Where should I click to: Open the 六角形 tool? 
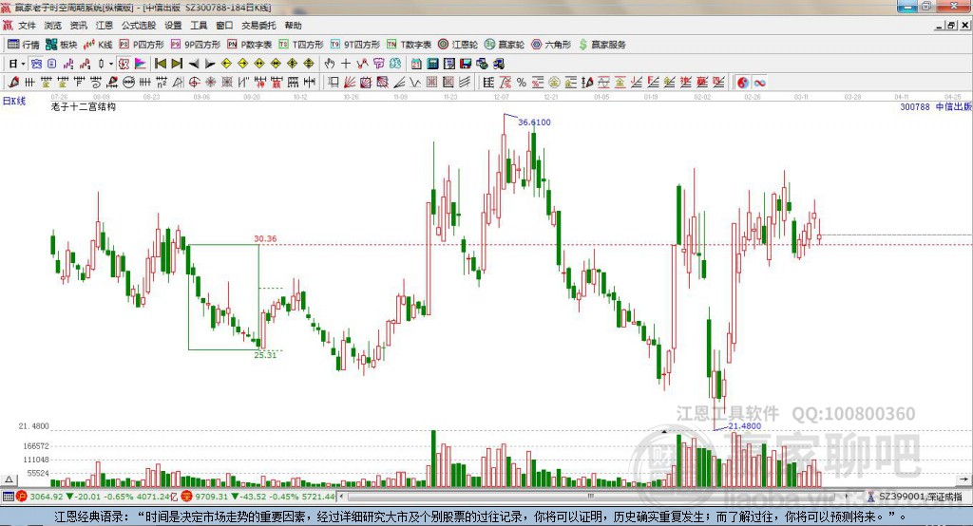pos(551,44)
